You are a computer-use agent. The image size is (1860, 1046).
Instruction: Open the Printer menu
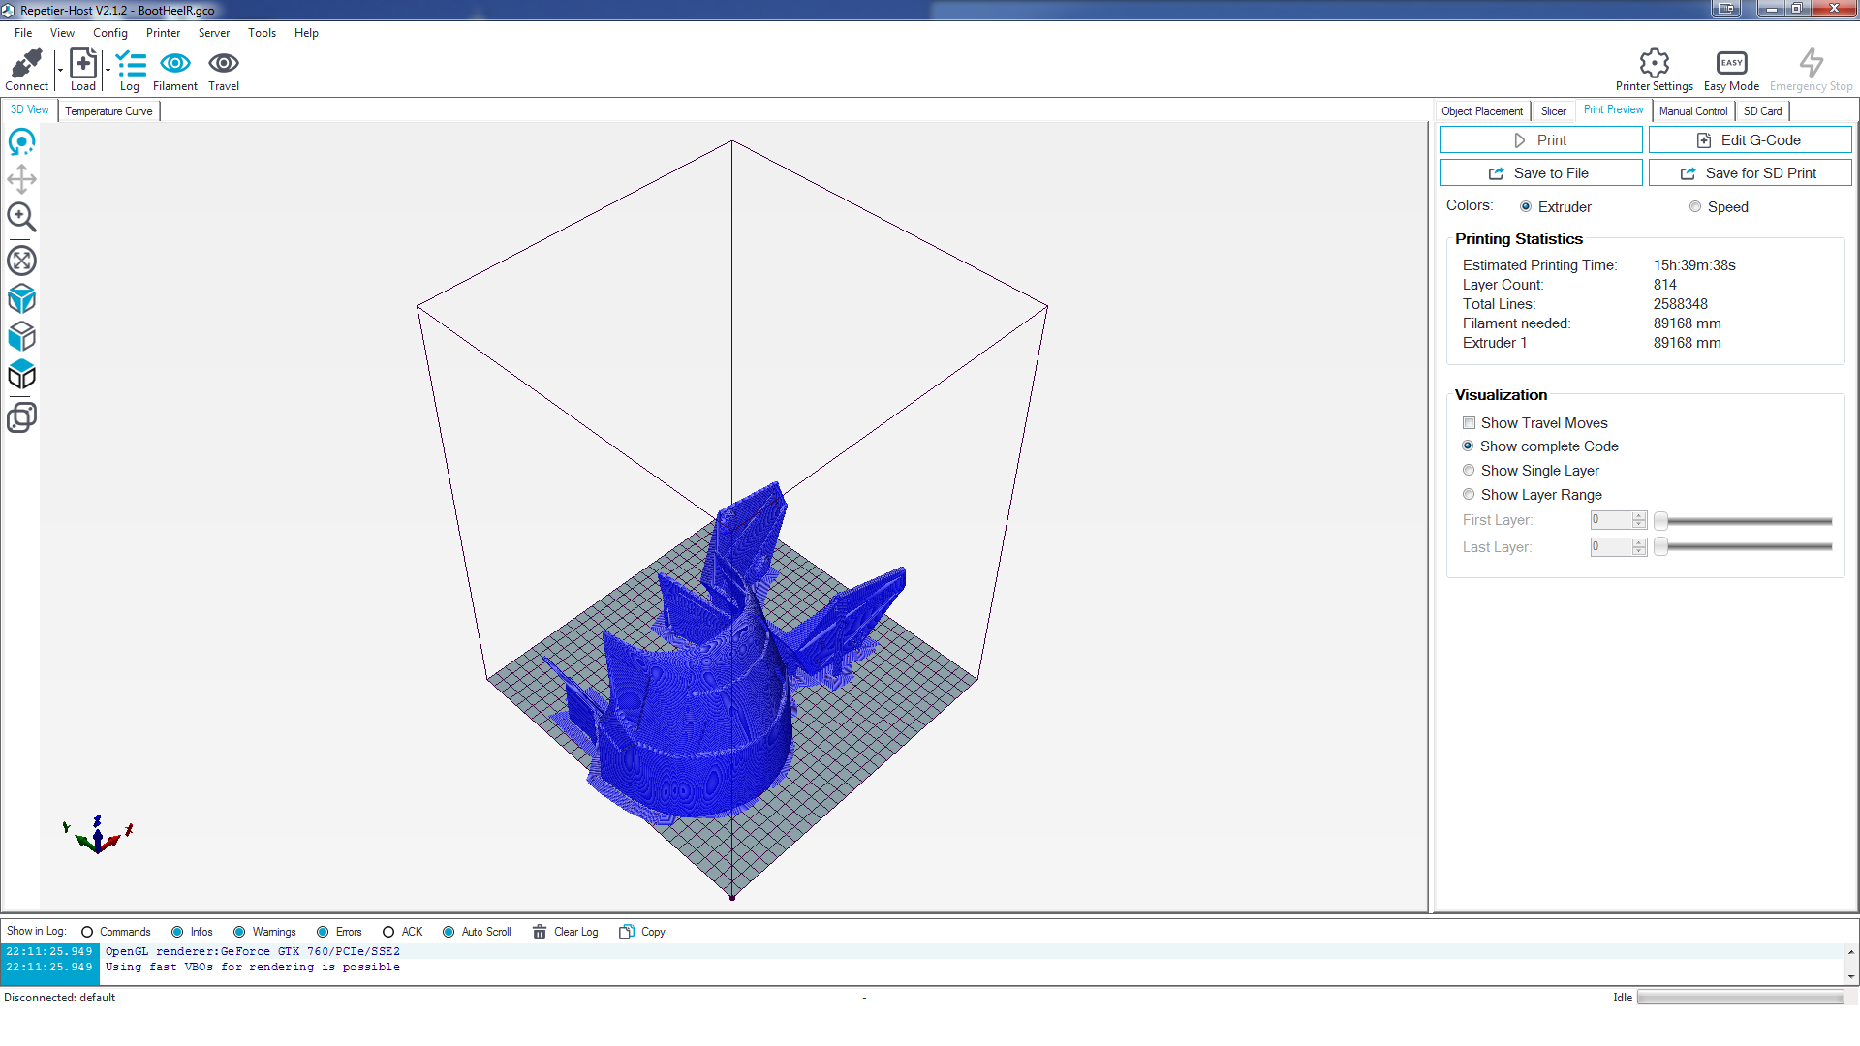click(163, 33)
